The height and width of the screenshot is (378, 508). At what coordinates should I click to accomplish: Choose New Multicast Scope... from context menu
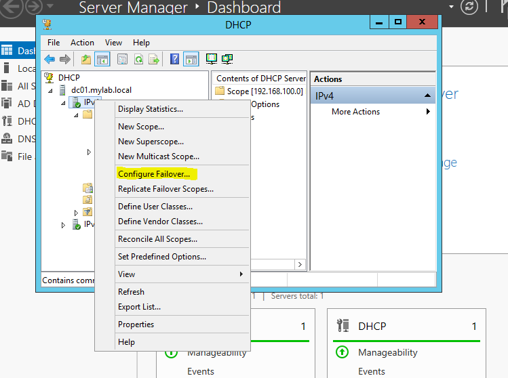pos(182,156)
